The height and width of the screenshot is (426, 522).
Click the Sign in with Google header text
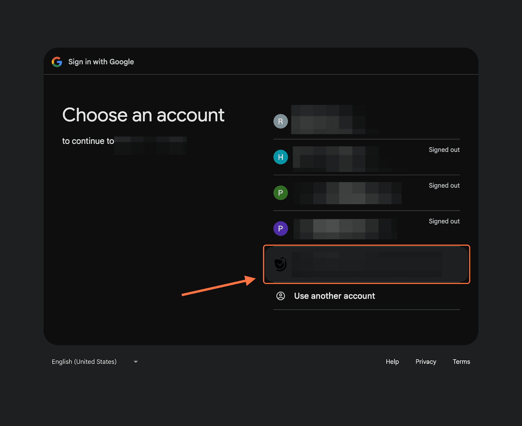coord(101,62)
